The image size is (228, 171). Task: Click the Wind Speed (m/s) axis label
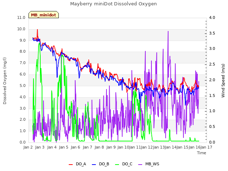point(223,81)
